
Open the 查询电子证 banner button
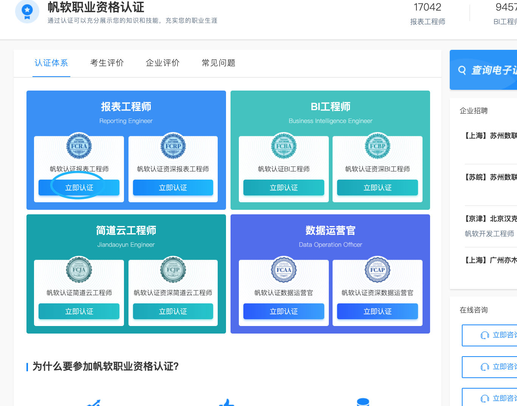point(483,70)
